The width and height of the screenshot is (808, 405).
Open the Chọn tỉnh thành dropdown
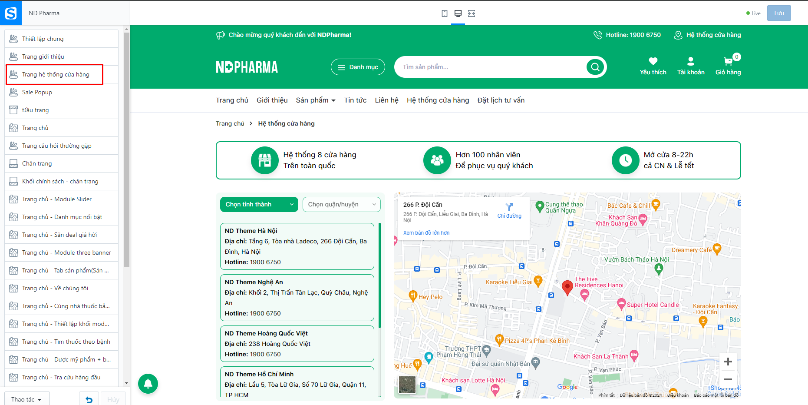click(259, 205)
